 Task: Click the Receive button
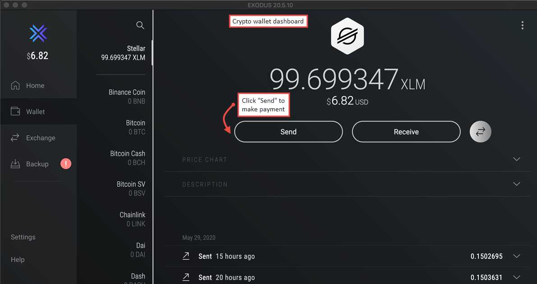point(406,132)
